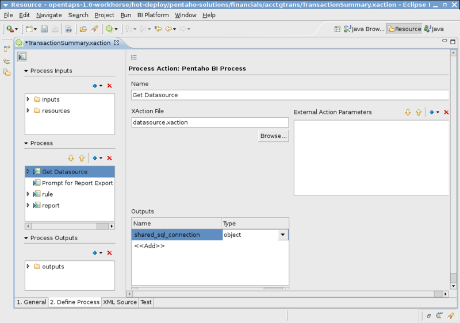
Task: Delete the selected process action using the red X
Action: (109, 158)
